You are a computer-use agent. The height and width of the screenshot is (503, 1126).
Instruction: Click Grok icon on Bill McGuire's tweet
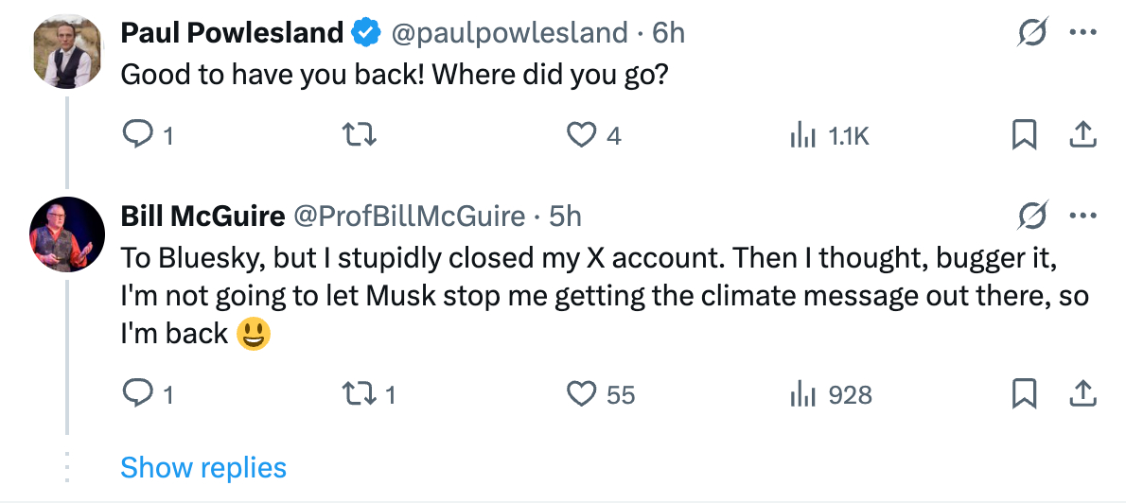click(x=1033, y=217)
